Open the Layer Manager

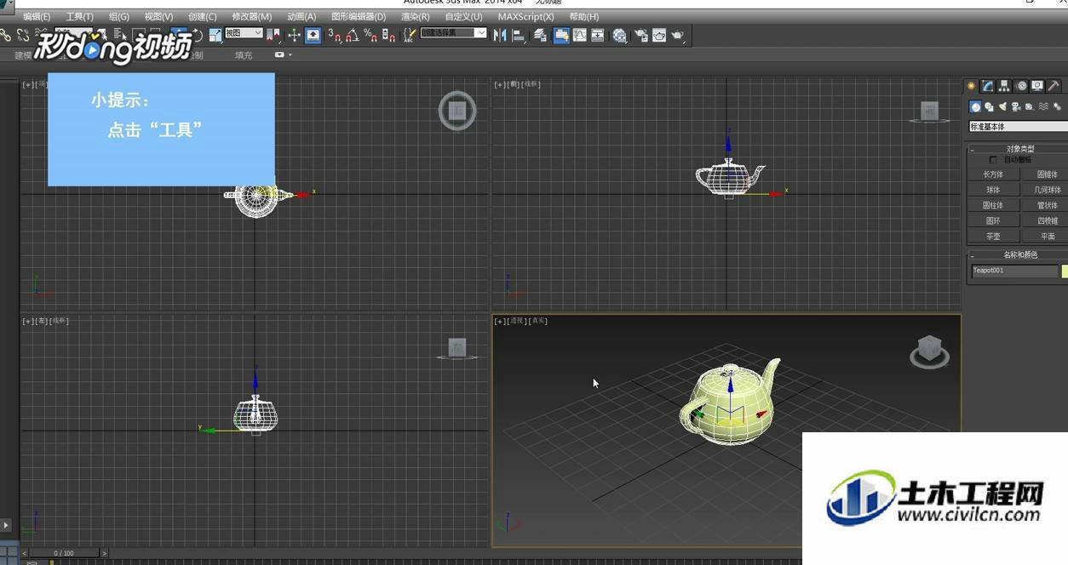pos(539,36)
